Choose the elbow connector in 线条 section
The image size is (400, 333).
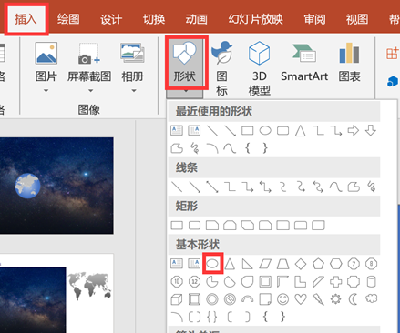(230, 187)
